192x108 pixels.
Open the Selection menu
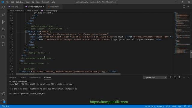pyautogui.click(x=20, y=2)
